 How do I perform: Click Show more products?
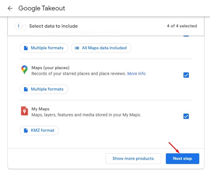coord(133,159)
